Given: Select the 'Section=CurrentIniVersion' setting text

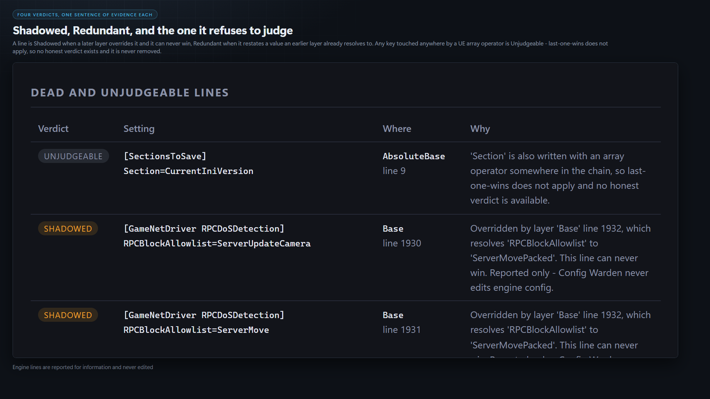Looking at the screenshot, I should coord(188,171).
